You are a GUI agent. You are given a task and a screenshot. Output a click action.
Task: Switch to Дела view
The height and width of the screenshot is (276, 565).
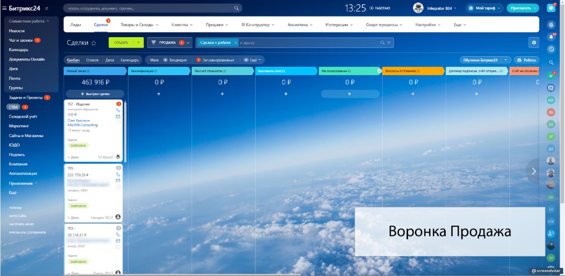pyautogui.click(x=110, y=60)
